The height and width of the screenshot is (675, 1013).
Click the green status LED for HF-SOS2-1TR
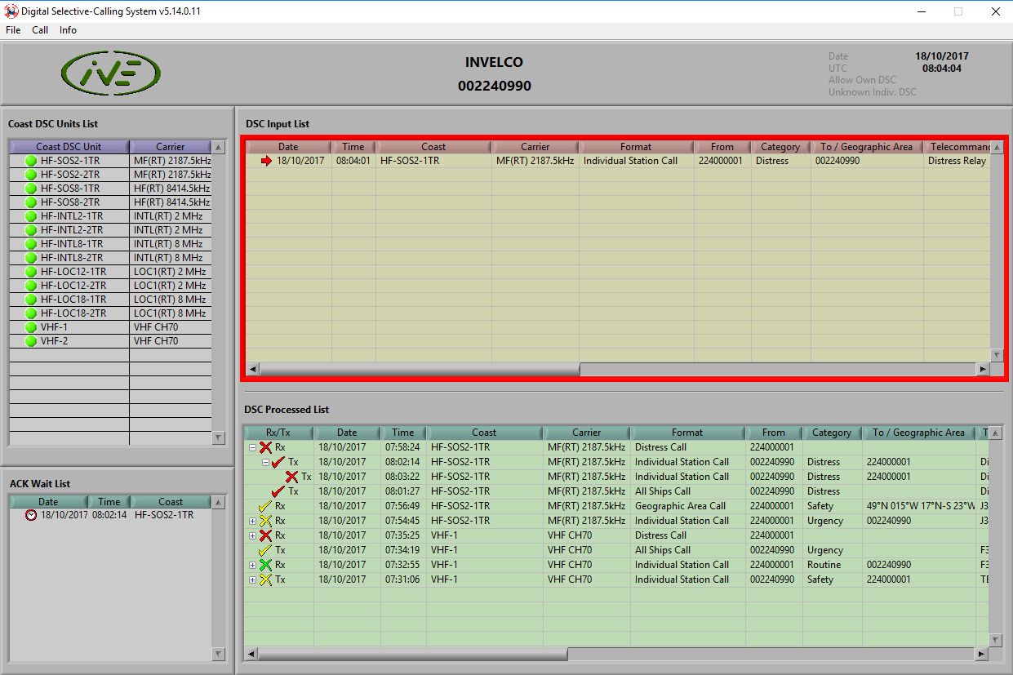coord(31,161)
